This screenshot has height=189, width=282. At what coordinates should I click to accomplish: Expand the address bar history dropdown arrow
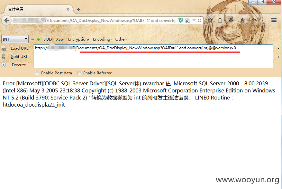coord(194,20)
